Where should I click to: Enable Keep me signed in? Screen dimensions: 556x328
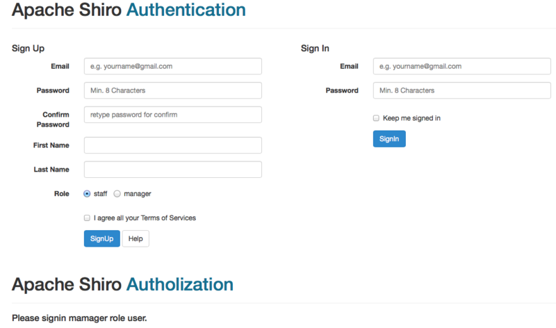pos(376,118)
